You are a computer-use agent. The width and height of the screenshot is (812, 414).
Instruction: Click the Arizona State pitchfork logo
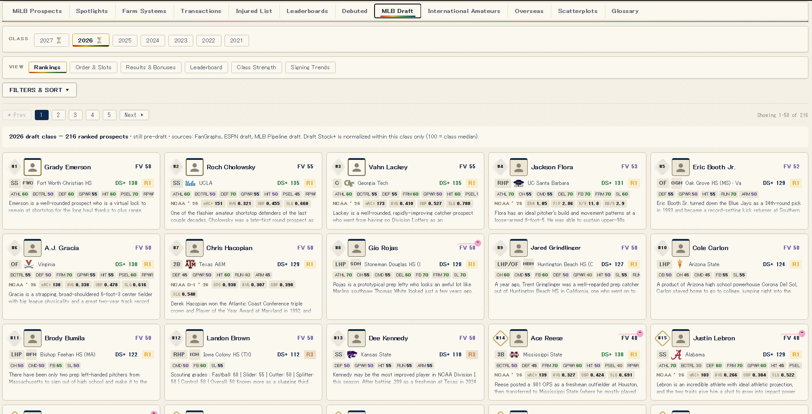pos(680,264)
